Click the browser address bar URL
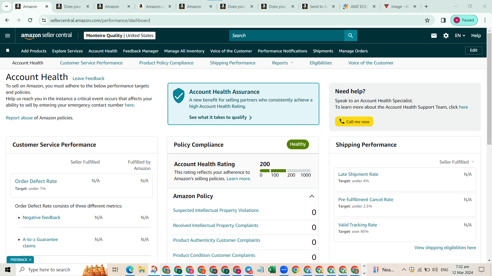This screenshot has height=276, width=492. 100,20
